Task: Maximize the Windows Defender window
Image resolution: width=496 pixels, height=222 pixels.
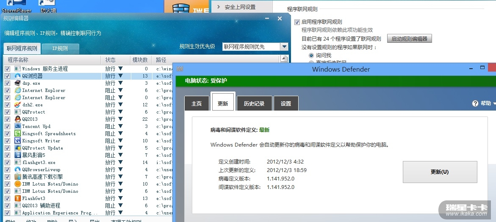Action: (482, 67)
